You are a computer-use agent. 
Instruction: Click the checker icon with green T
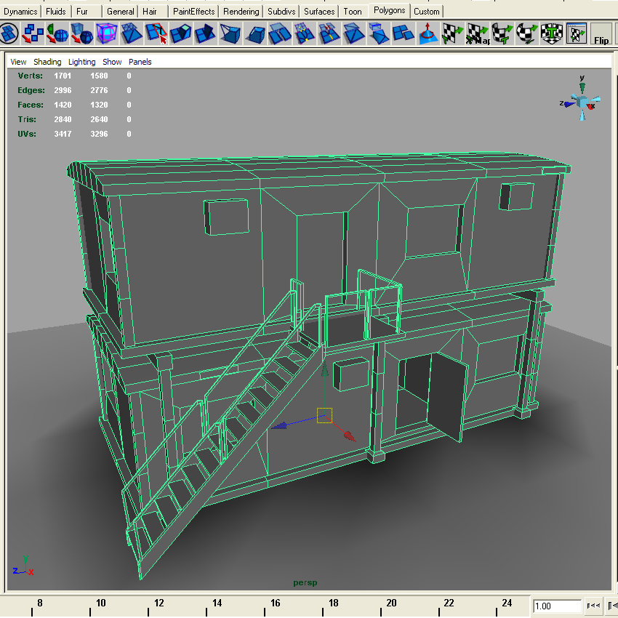coord(550,33)
